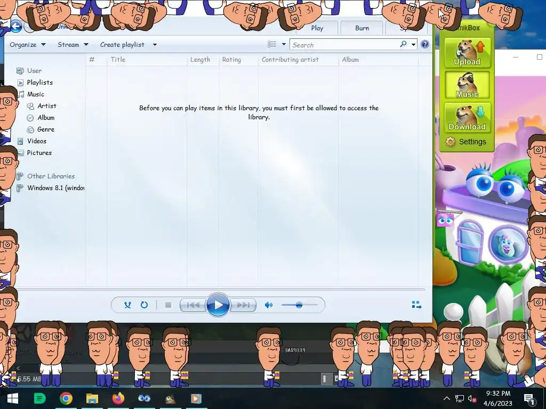Open Help via the question mark icon
This screenshot has width=546, height=409.
(425, 44)
